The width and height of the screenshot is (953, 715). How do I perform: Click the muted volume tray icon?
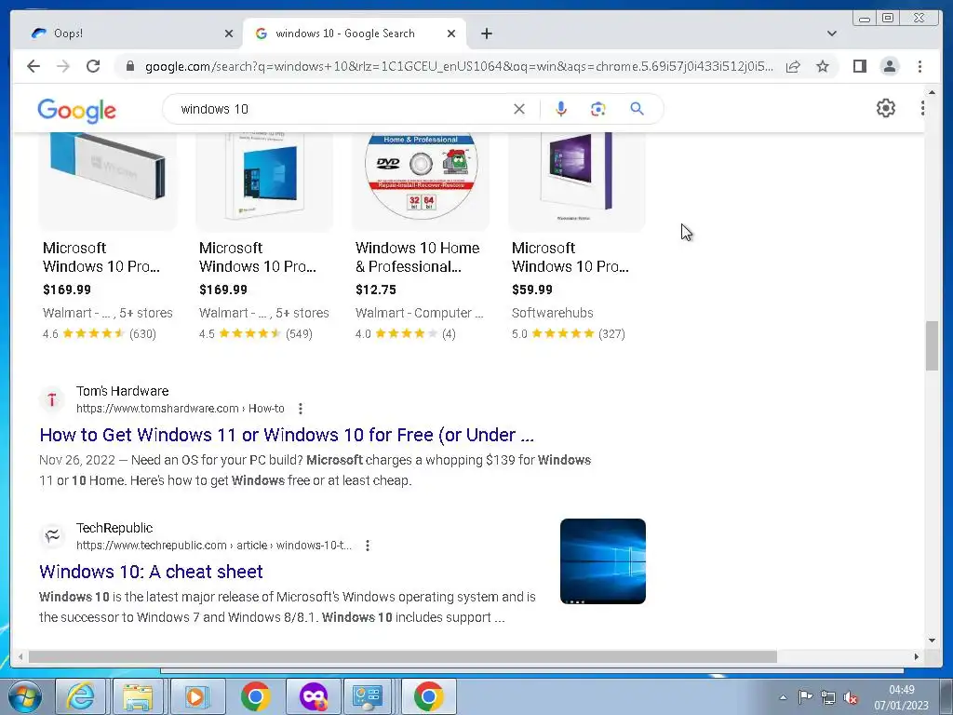point(851,697)
